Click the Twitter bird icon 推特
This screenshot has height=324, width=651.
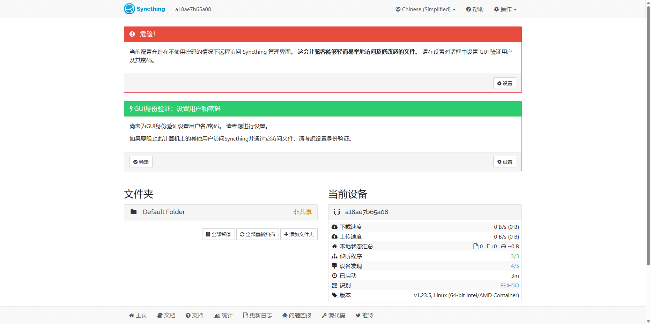pos(358,315)
